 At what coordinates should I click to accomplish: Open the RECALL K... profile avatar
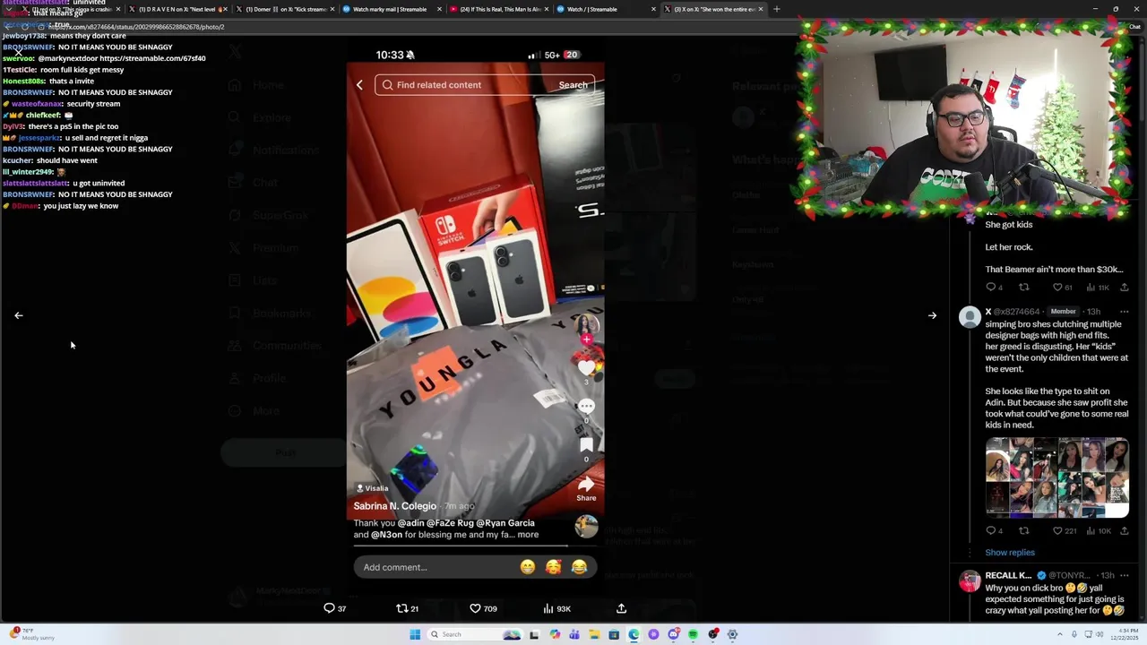click(970, 581)
